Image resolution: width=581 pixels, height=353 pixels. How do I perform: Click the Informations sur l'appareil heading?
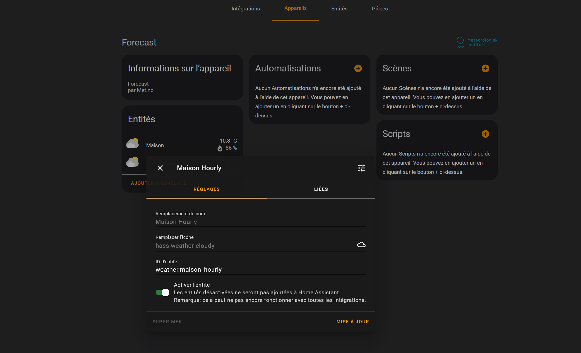click(x=179, y=68)
